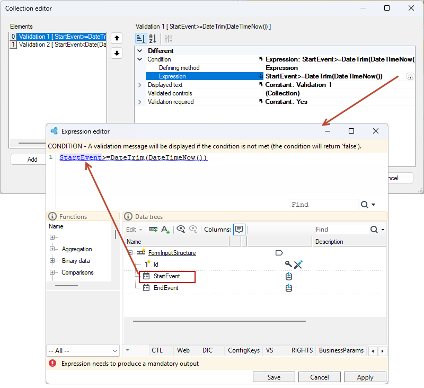This screenshot has height=388, width=424.
Task: Toggle the Columns description comment button
Action: point(239,230)
